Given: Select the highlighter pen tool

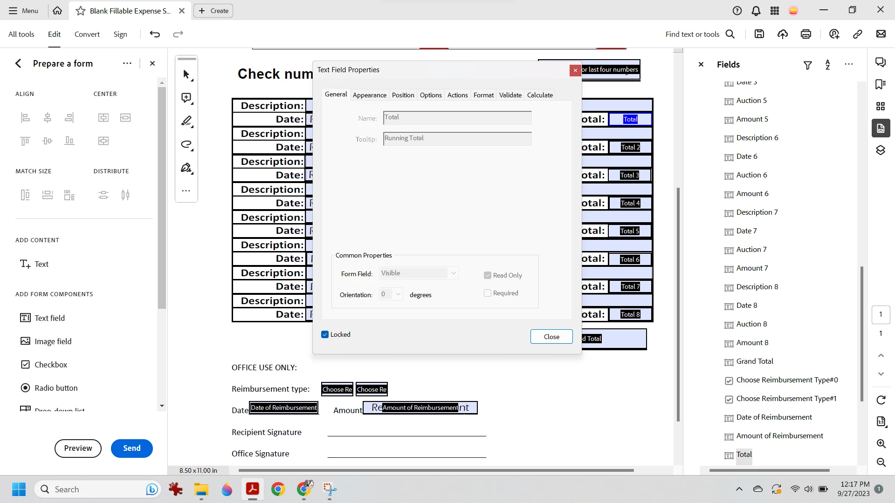Looking at the screenshot, I should [186, 121].
